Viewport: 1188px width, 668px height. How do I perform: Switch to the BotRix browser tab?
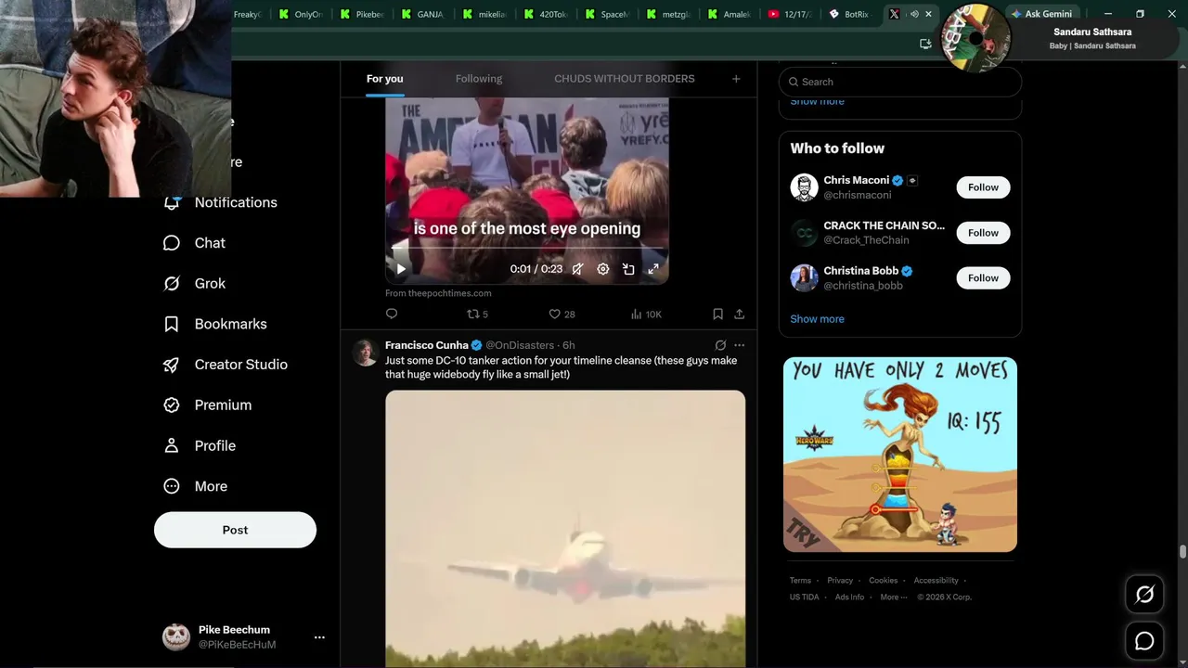[849, 14]
